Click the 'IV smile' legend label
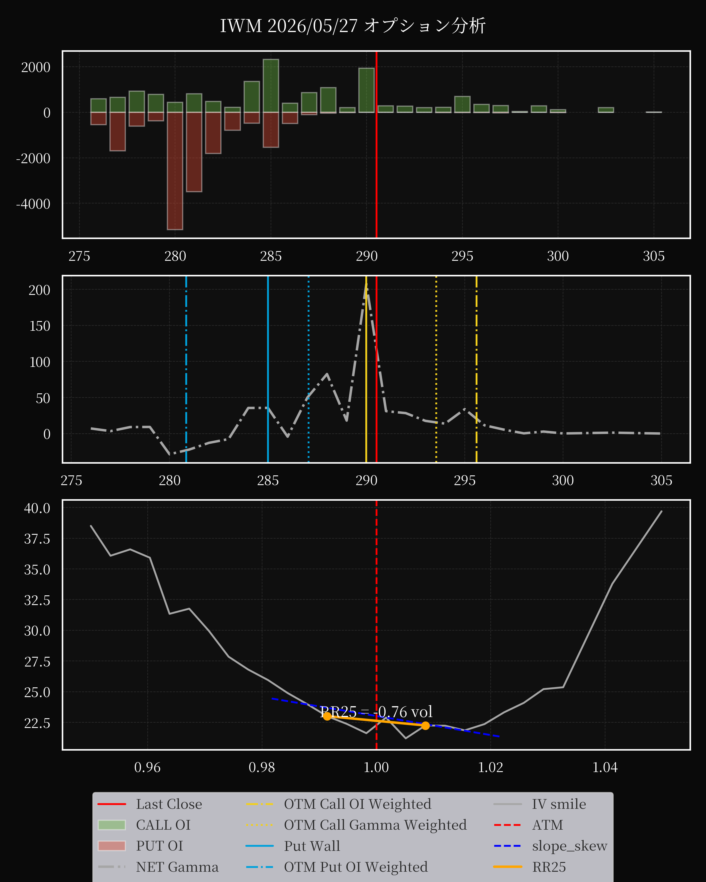This screenshot has width=706, height=882. pyautogui.click(x=559, y=804)
